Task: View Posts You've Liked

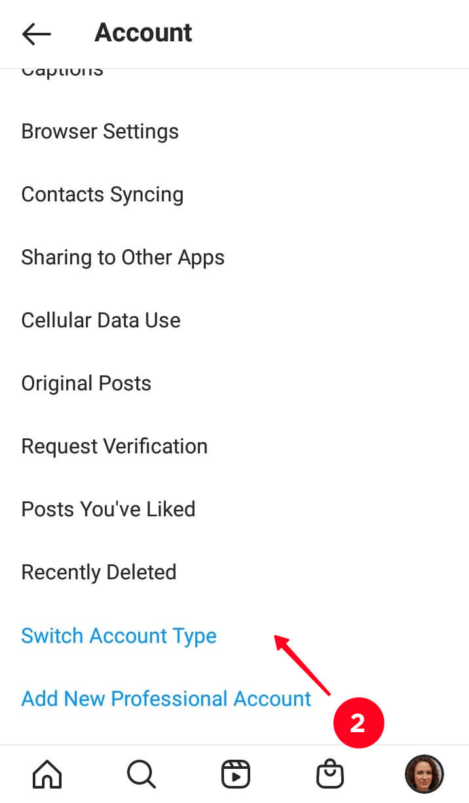Action: (109, 509)
